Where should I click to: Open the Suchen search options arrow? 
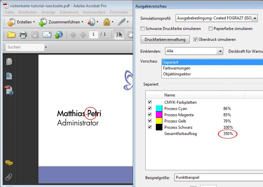(46, 47)
